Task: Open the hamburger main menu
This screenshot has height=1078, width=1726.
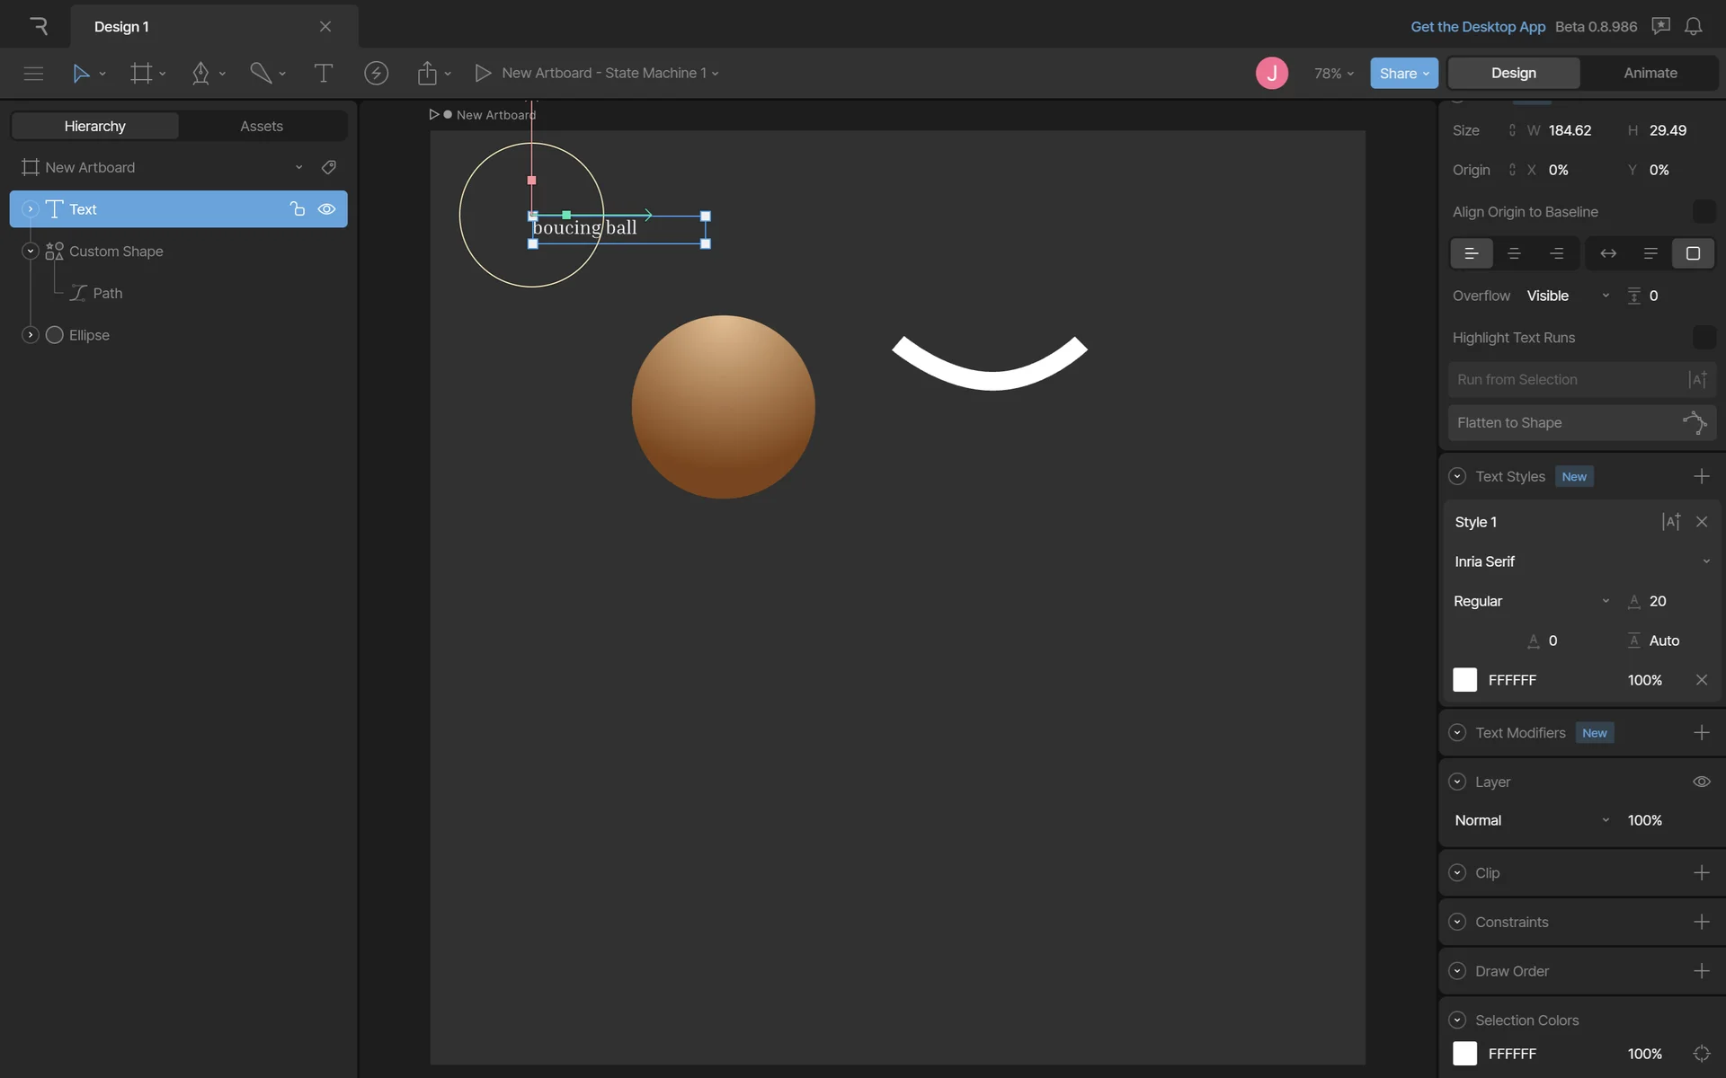Action: click(33, 73)
